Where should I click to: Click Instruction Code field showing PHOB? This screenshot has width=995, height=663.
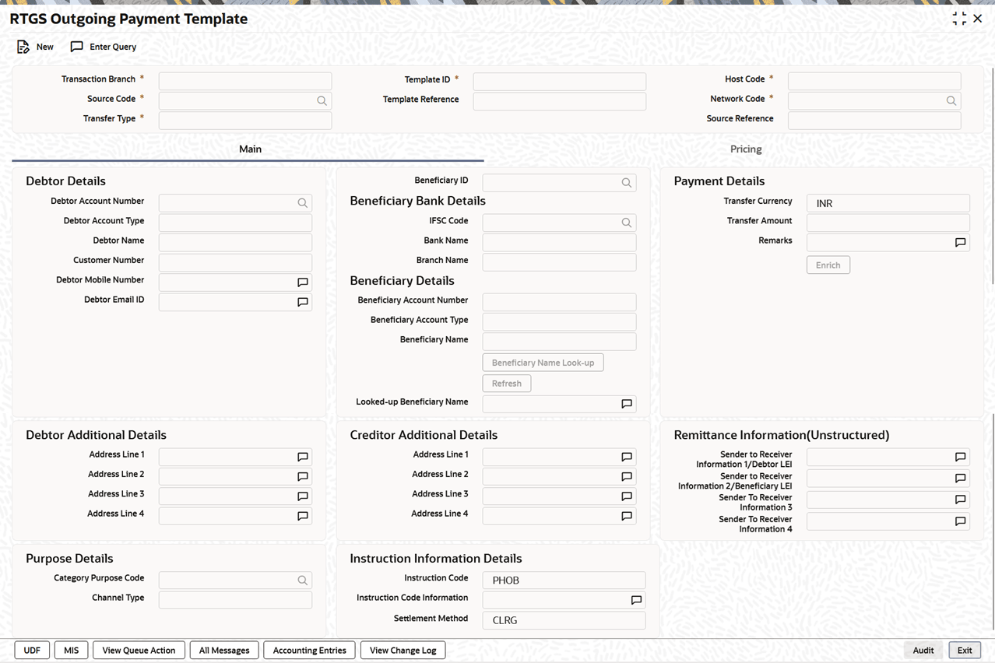point(564,580)
